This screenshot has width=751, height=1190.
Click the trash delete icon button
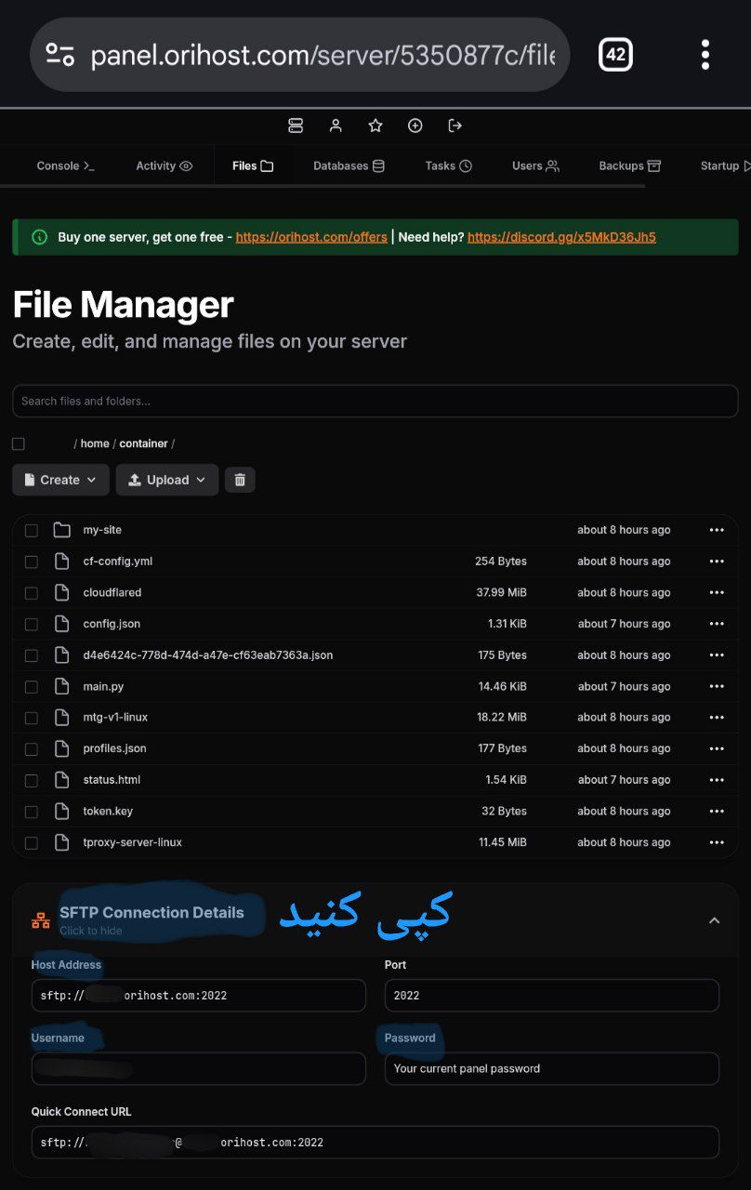click(x=240, y=480)
